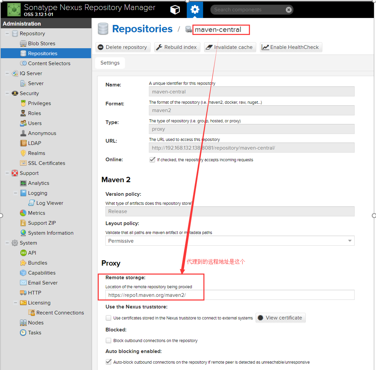Viewport: 376px width, 370px height.
Task: Click the repository URL field
Action: [252, 148]
